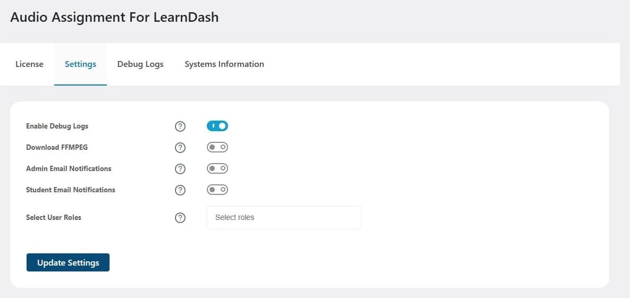
Task: Show help for Student Email Notifications
Action: pos(180,190)
